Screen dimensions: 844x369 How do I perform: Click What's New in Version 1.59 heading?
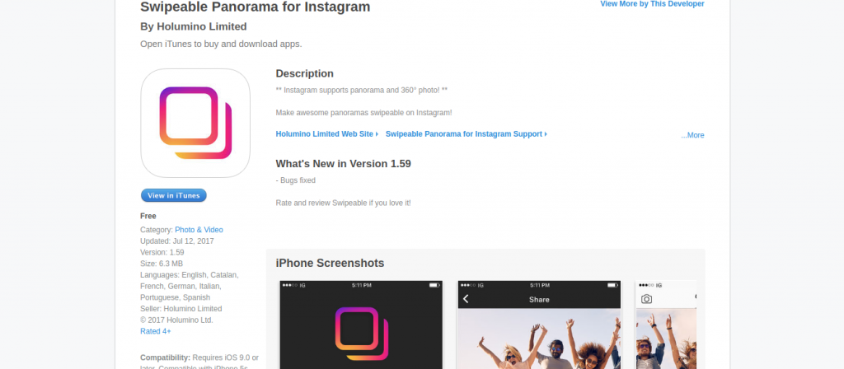[344, 164]
